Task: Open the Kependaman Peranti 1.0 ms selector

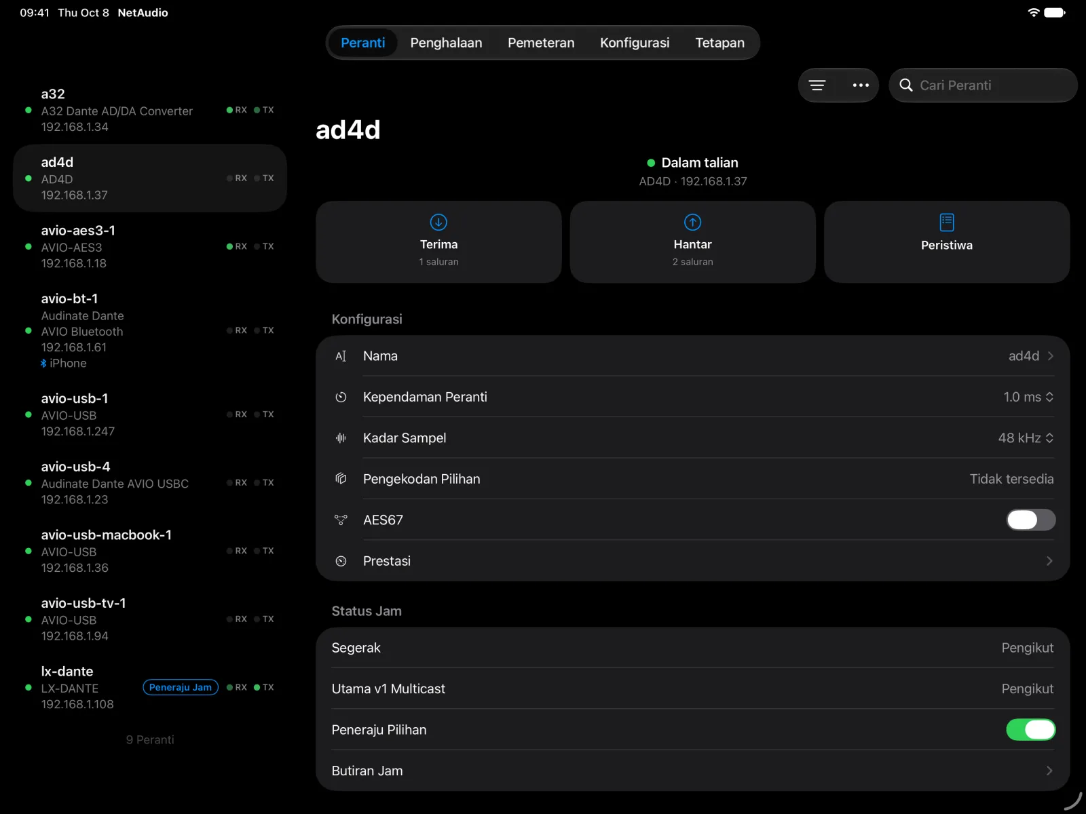Action: tap(1028, 398)
